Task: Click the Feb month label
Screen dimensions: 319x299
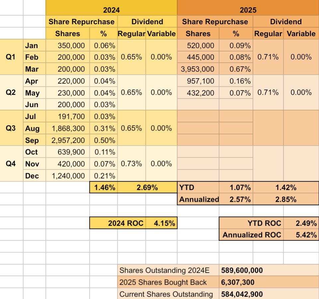Action: pyautogui.click(x=35, y=57)
